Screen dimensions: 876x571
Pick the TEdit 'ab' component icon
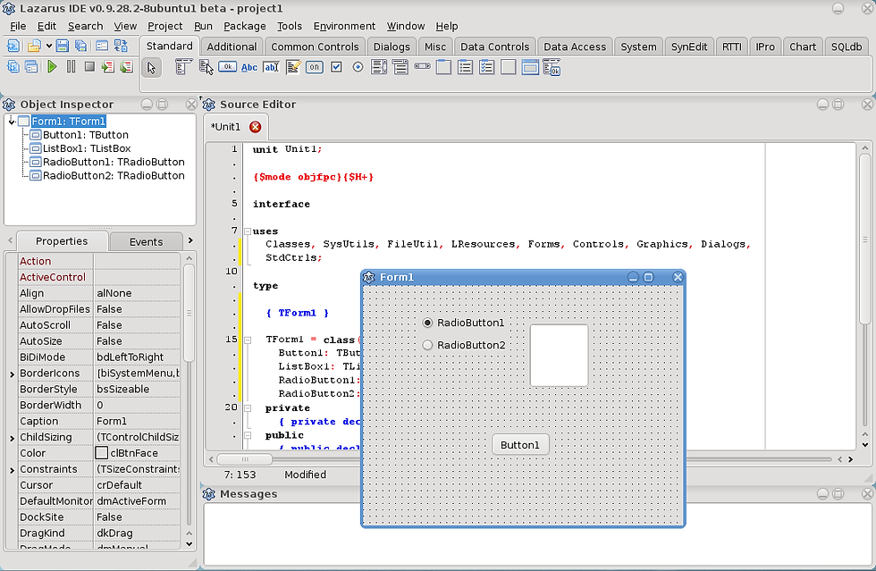pos(271,68)
